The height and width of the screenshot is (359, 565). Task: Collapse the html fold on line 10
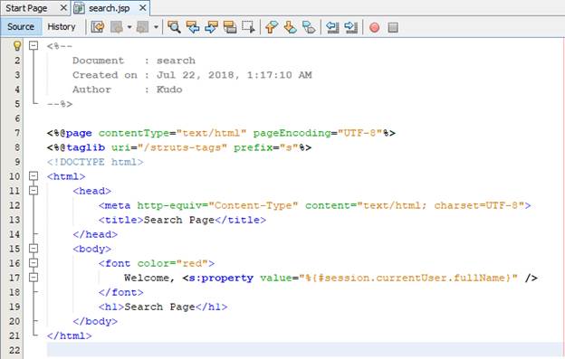click(x=34, y=176)
